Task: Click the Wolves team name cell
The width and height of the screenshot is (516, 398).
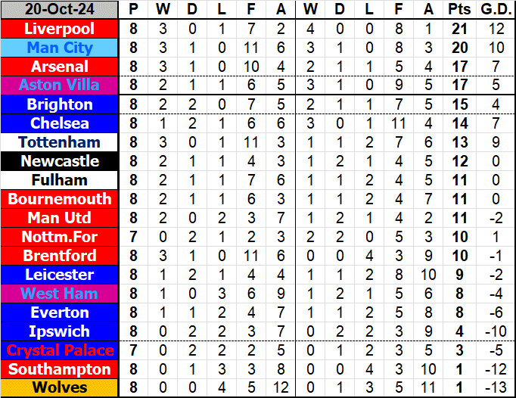Action: point(60,388)
